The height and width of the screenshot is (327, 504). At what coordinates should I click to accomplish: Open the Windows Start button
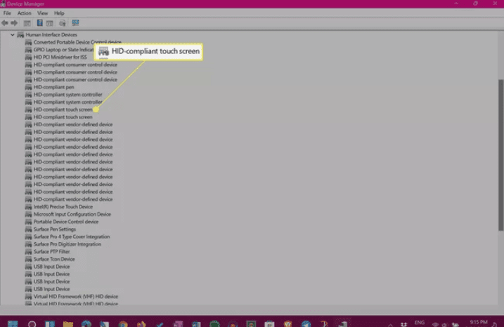tap(13, 323)
